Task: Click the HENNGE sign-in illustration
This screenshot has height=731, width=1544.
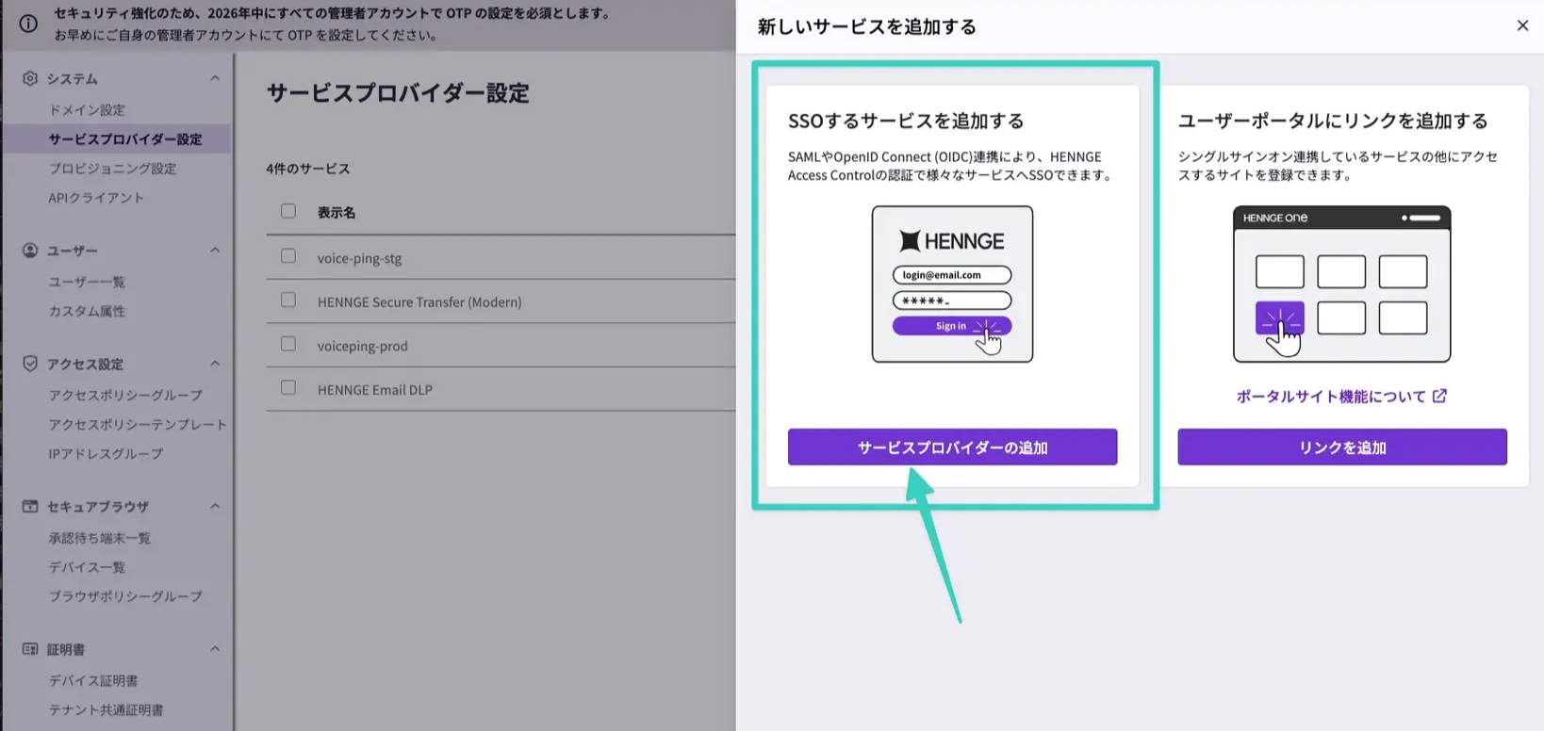Action: point(952,284)
